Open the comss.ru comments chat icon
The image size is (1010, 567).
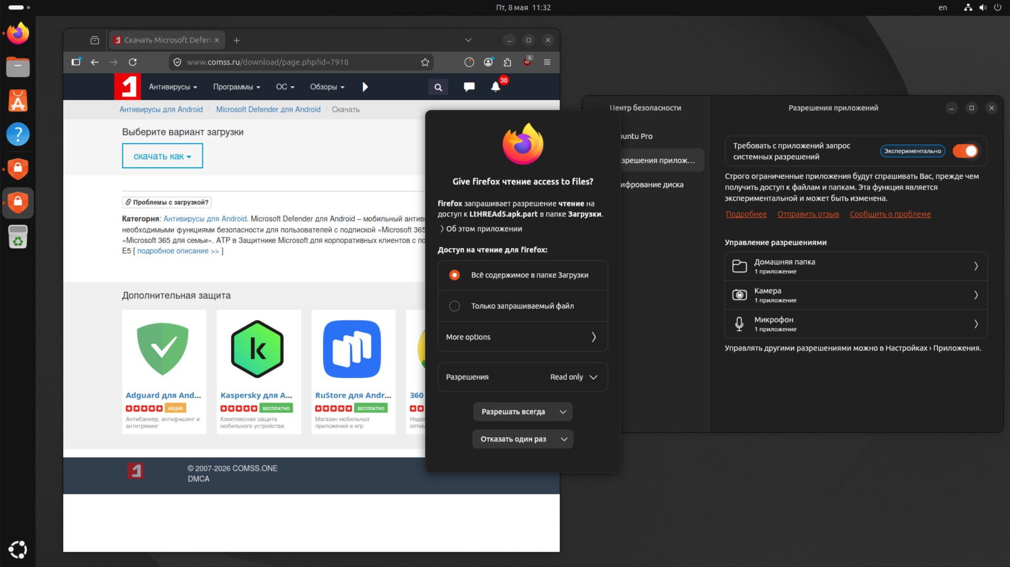point(469,87)
